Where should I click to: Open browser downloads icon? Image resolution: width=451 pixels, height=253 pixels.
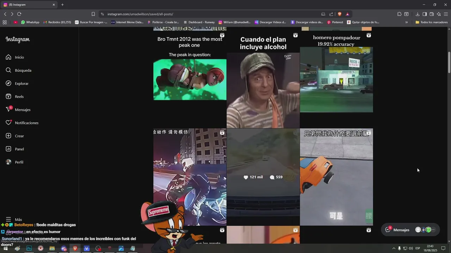click(x=418, y=14)
